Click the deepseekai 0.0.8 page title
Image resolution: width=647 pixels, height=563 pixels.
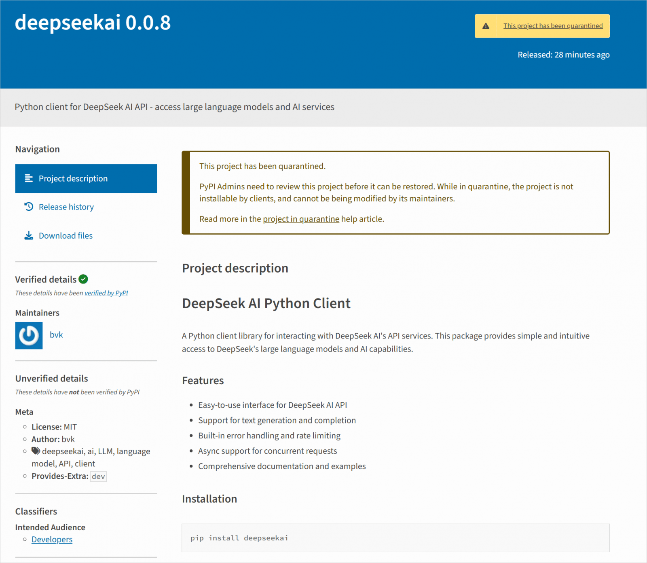click(x=93, y=23)
